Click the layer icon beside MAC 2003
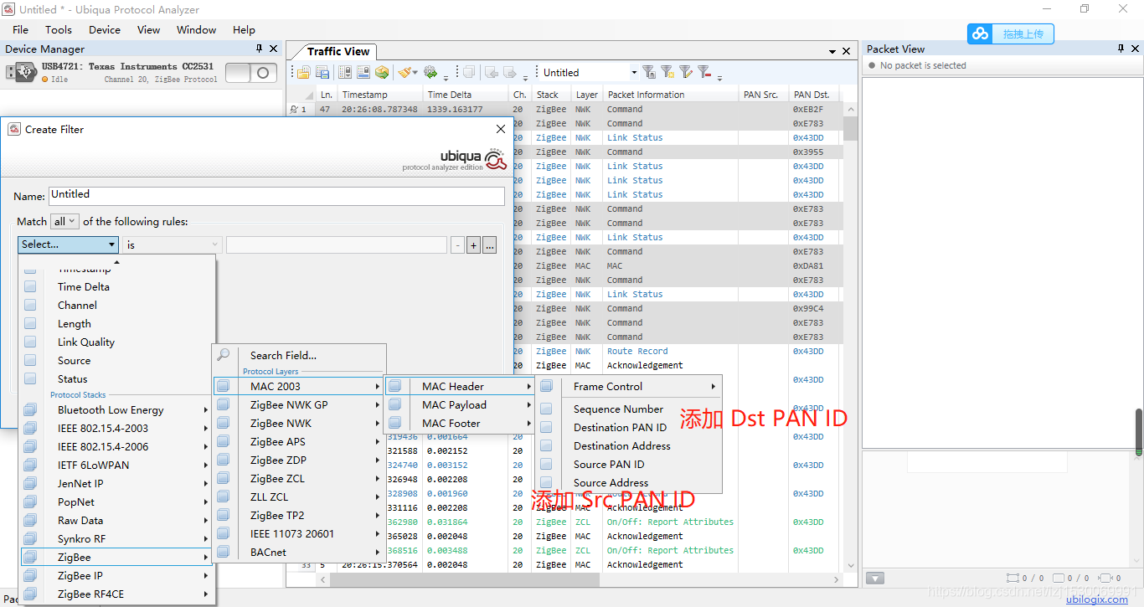Screen dimensions: 1144x607 pyautogui.click(x=224, y=386)
